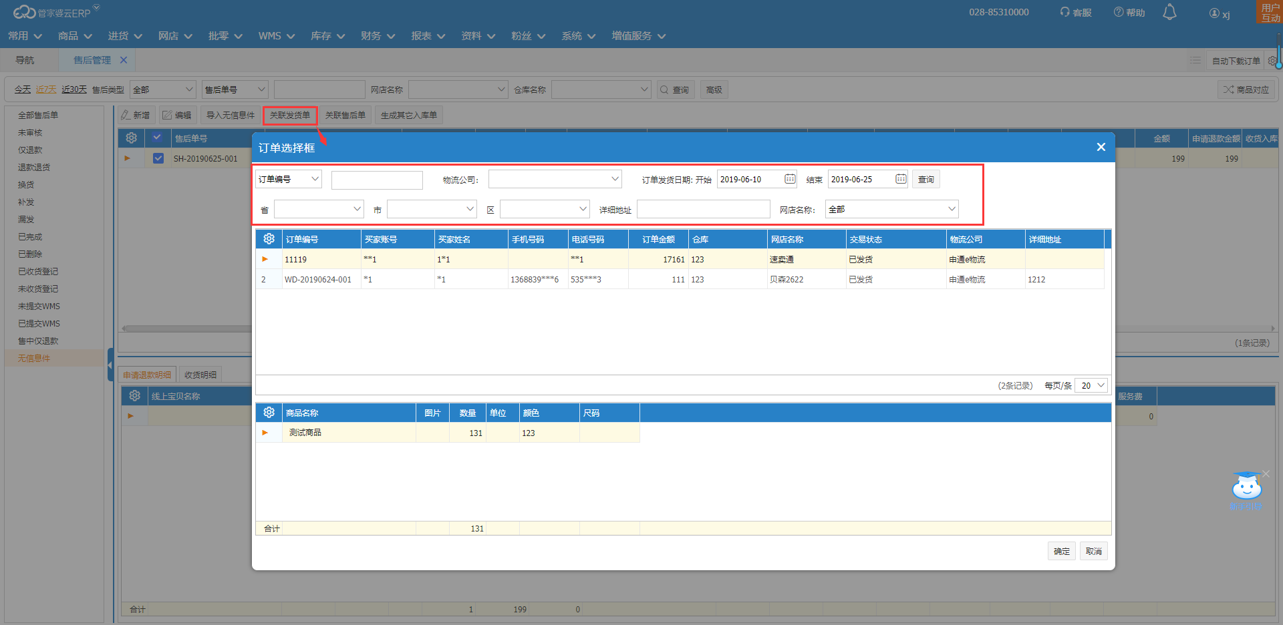This screenshot has width=1283, height=625.
Task: Click the notification bell icon
Action: tap(1169, 12)
